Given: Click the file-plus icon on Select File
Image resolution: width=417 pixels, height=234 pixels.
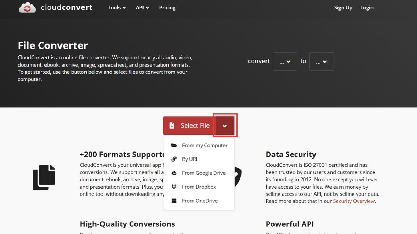Looking at the screenshot, I should click(172, 125).
